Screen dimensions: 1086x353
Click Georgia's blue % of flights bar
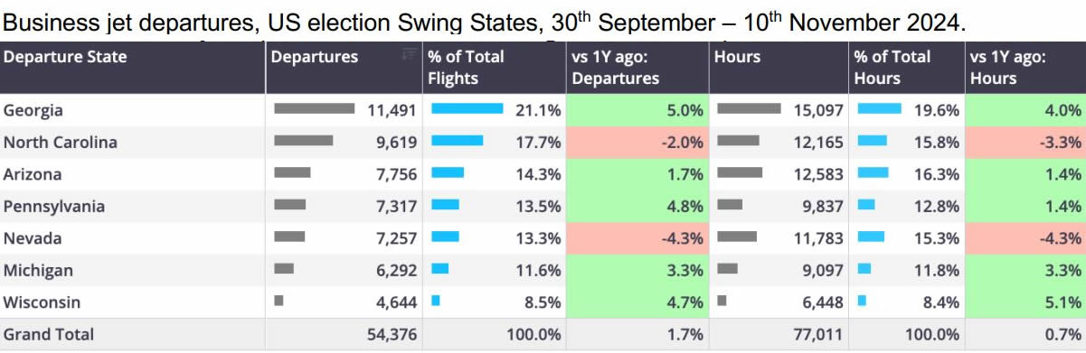pyautogui.click(x=467, y=108)
